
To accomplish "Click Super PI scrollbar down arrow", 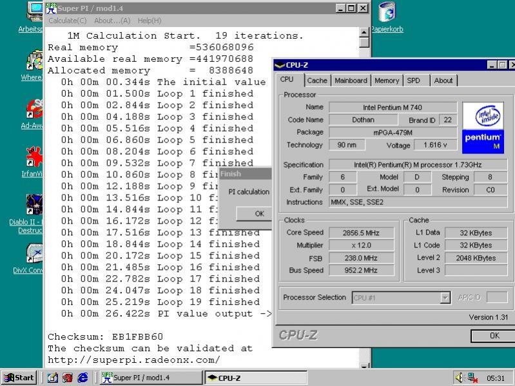I will (x=364, y=365).
